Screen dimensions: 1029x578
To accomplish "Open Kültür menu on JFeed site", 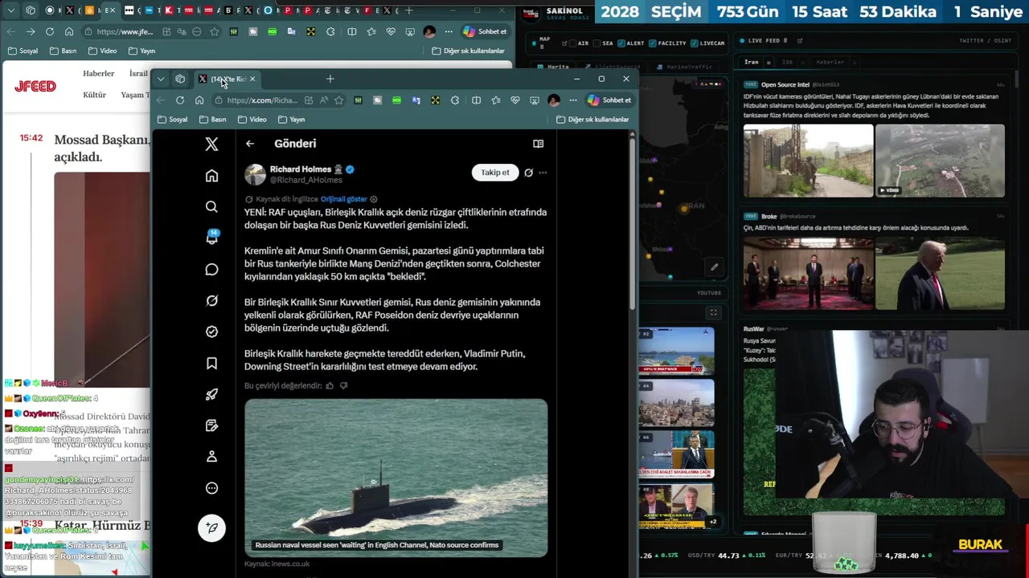I will coord(94,95).
